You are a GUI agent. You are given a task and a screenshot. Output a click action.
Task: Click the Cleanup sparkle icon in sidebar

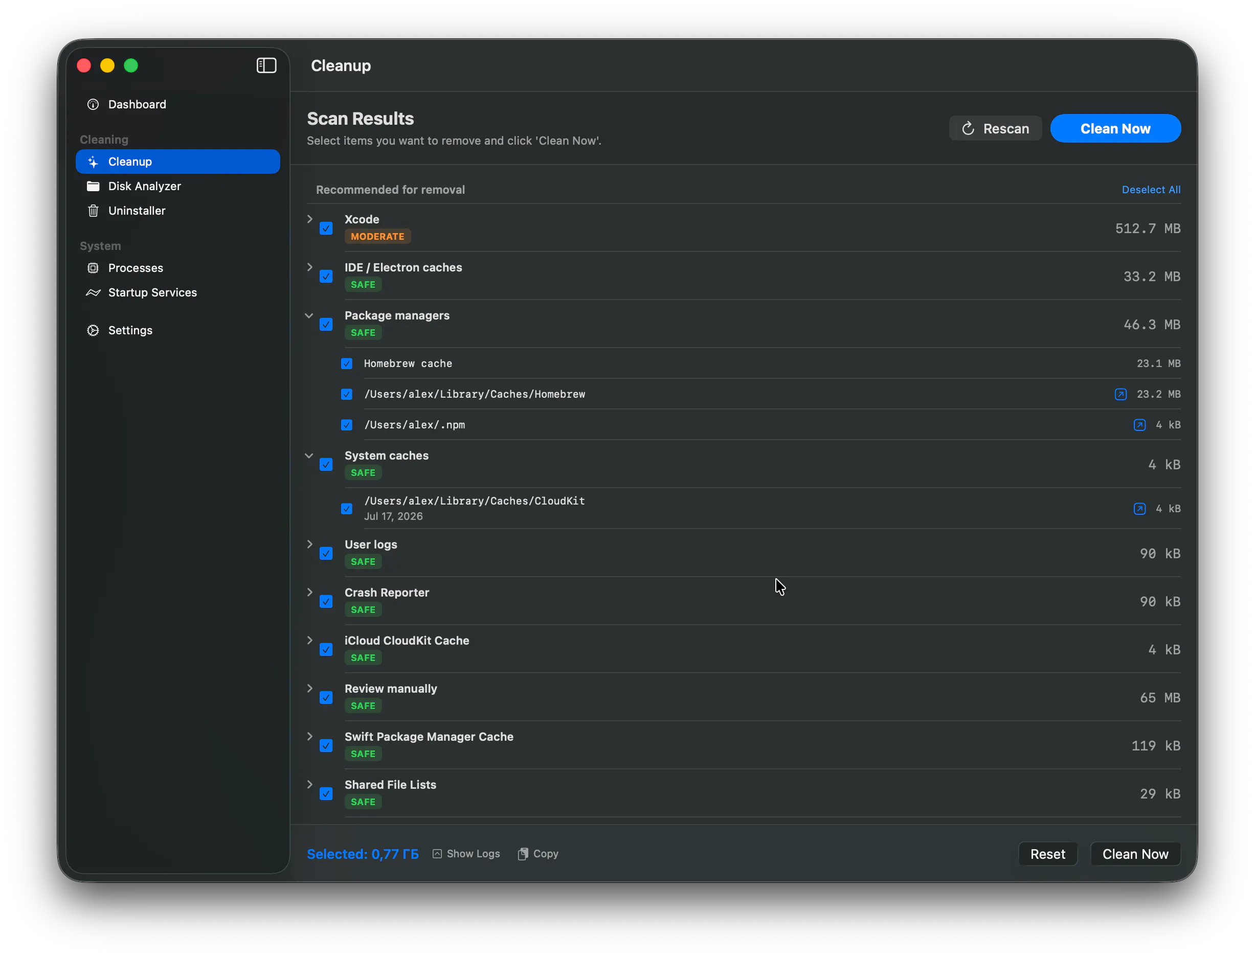[93, 162]
